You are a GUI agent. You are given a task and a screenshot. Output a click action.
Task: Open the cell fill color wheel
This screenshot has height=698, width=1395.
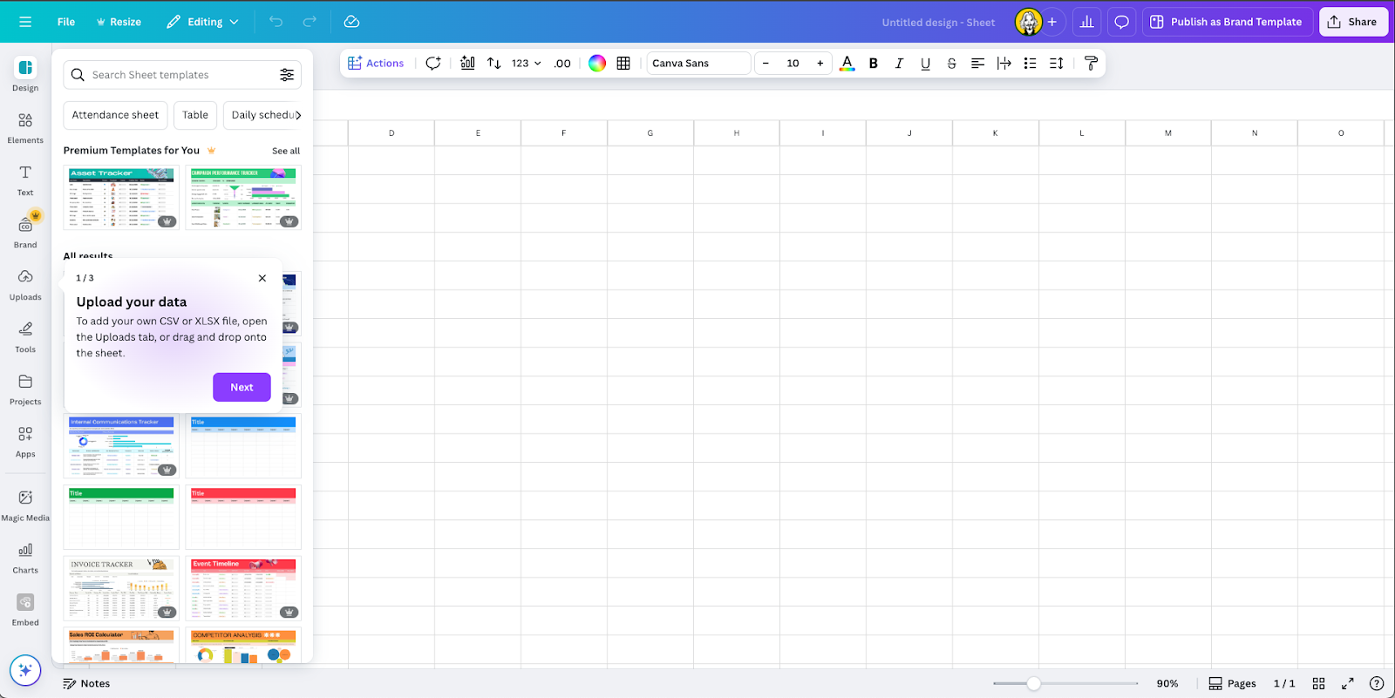[x=597, y=64]
